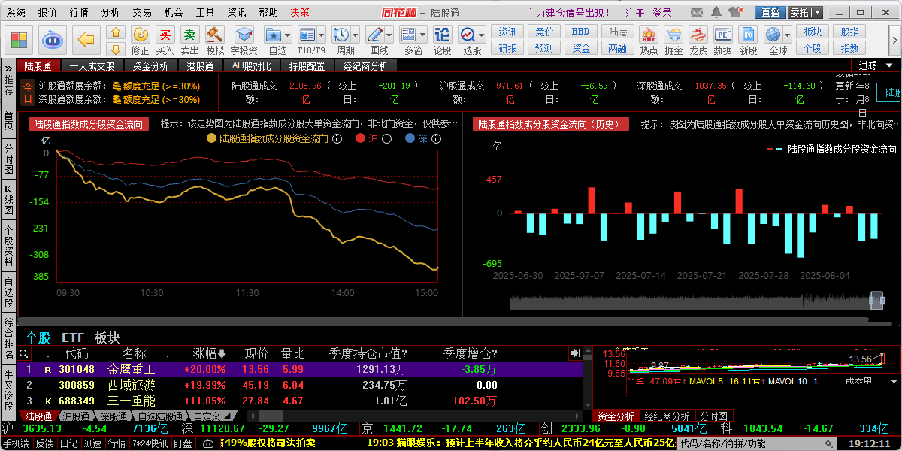Click the 登录 login link
This screenshot has height=451, width=902.
pos(662,13)
